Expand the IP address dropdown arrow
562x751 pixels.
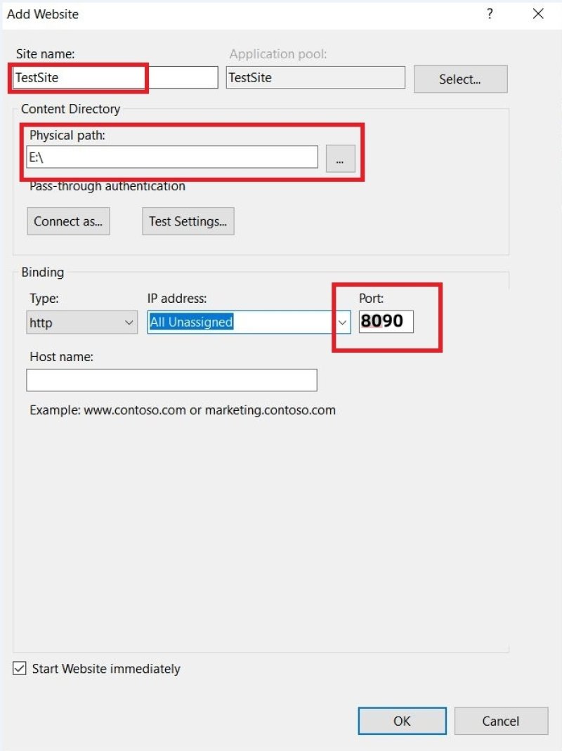coord(343,322)
